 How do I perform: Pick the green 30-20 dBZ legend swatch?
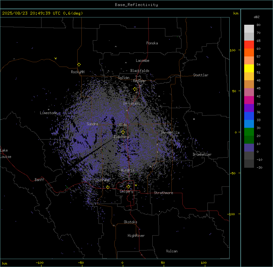(249, 132)
